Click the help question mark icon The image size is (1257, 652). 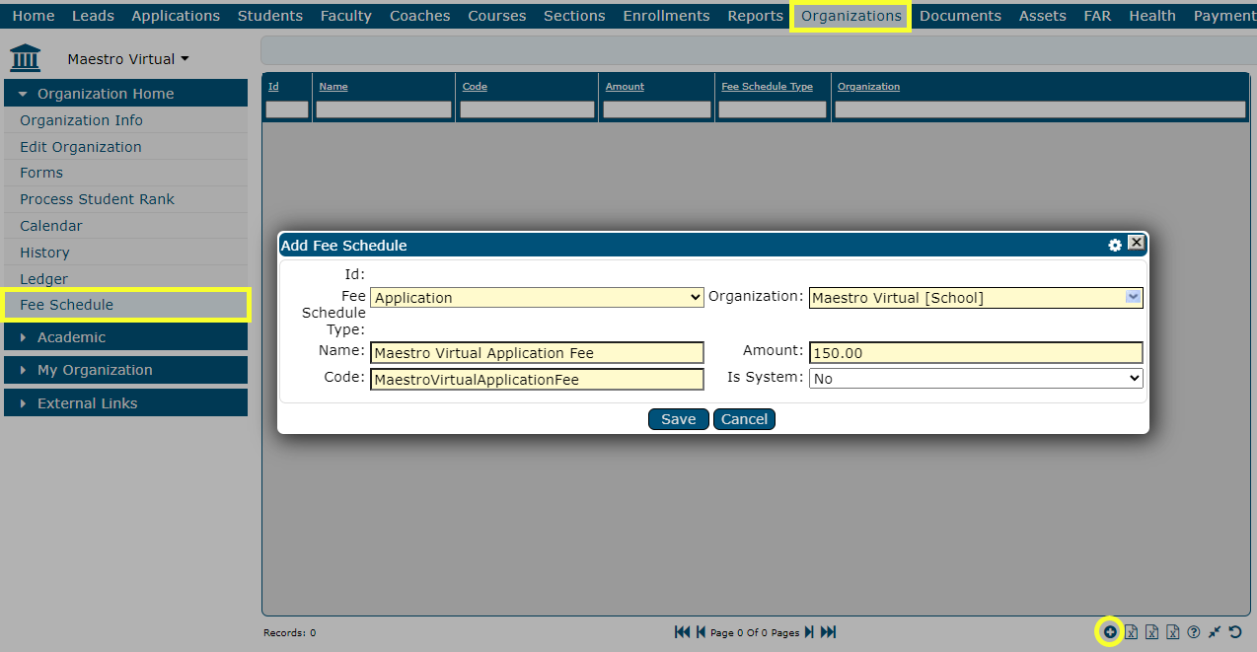[1194, 632]
